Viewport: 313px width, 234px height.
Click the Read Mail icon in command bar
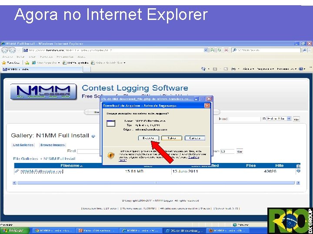click(x=226, y=69)
